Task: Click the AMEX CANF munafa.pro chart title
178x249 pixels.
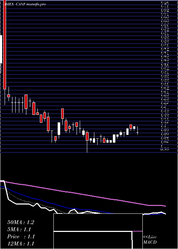Action: coord(24,4)
